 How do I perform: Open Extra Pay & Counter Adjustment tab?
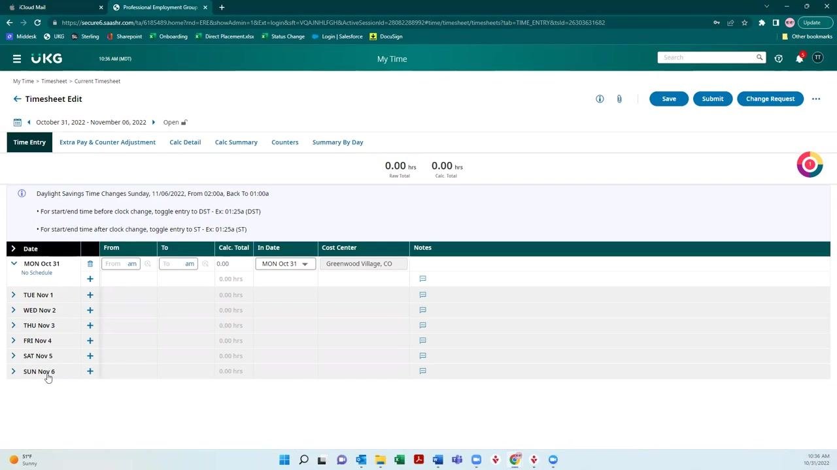pos(107,142)
